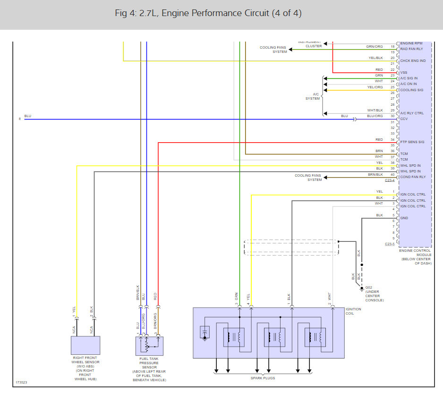The width and height of the screenshot is (443, 393).
Task: Click the middle ignition coil winding symbol
Action: coord(274,337)
